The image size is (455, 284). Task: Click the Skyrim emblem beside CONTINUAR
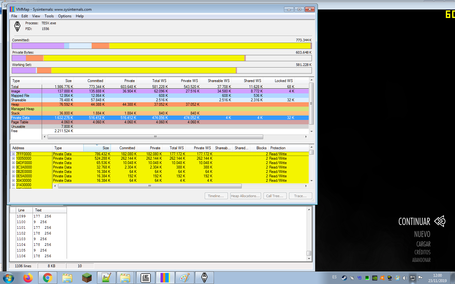coord(440,221)
